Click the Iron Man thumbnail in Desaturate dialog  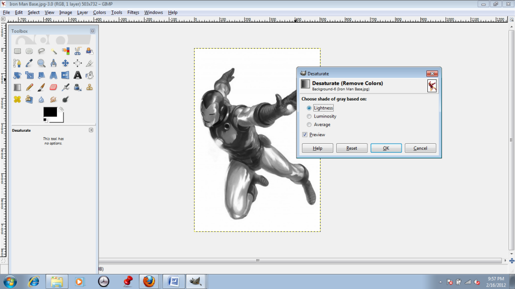pos(432,86)
